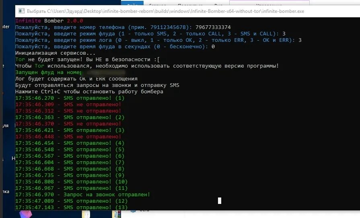Screen dimensions: 360x218
Task: Click log entry 17:35:46.454 SMS отправлено (4)
Action: coord(70,143)
